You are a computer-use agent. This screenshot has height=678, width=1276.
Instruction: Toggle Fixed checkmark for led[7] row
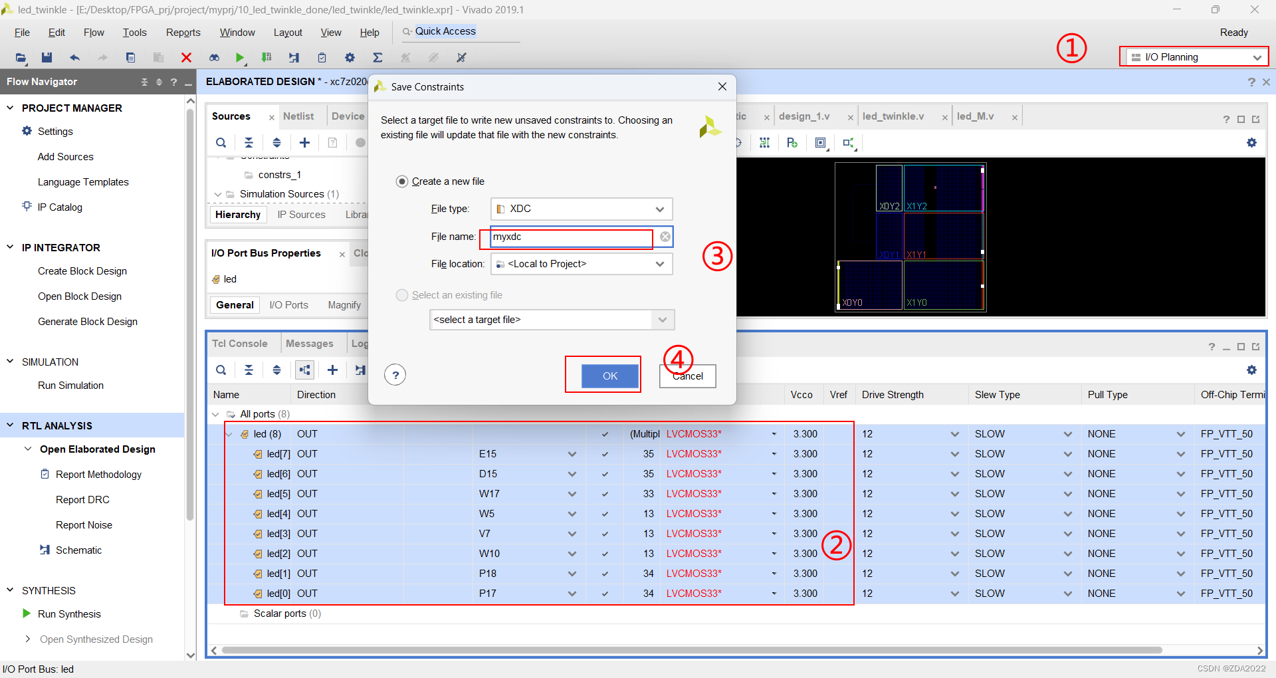pos(605,455)
